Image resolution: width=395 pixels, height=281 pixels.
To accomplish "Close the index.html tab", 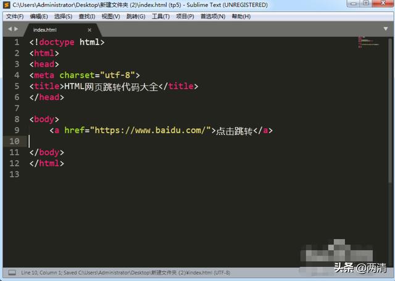I will coord(90,30).
